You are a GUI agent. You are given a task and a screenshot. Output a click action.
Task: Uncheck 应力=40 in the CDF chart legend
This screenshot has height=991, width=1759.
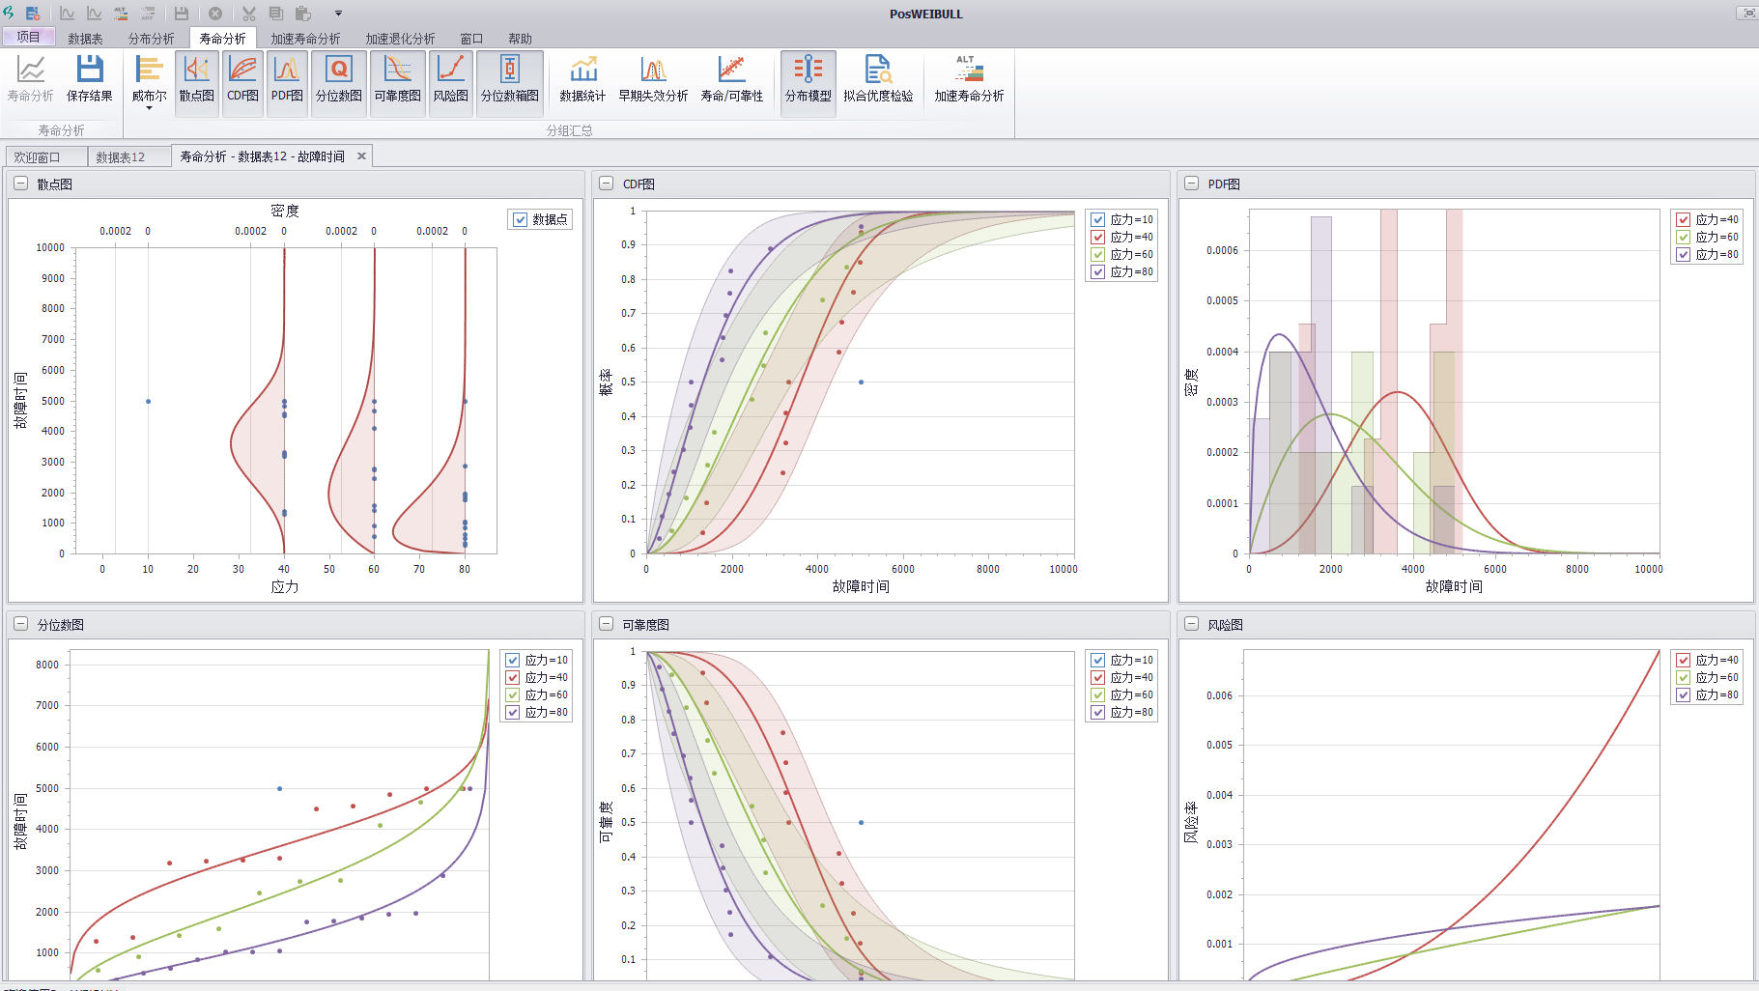1097,237
